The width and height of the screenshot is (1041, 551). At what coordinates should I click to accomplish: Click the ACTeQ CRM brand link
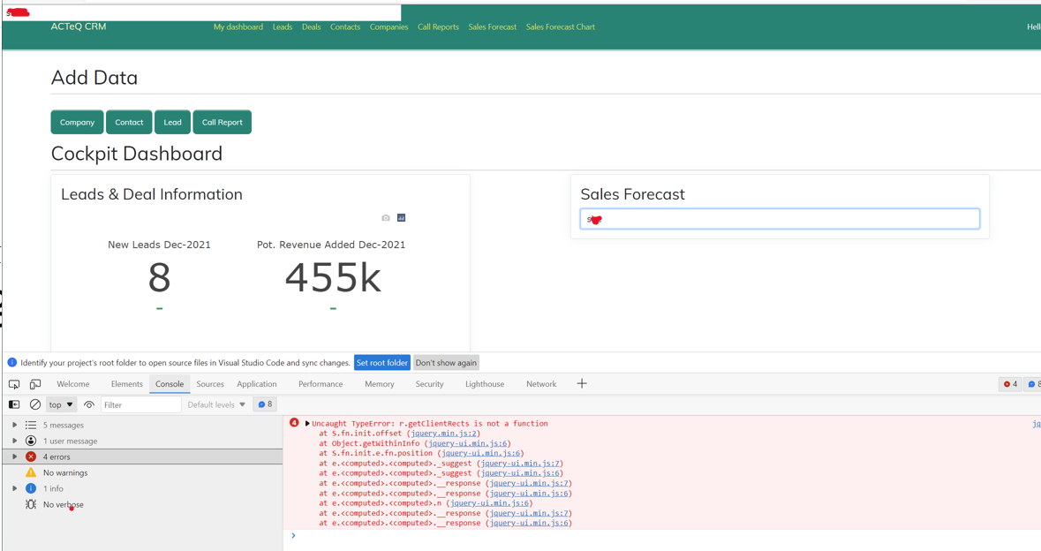coord(79,26)
